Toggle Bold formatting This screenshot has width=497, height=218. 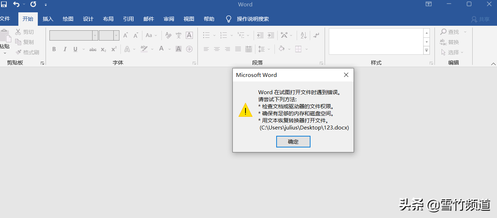click(54, 49)
